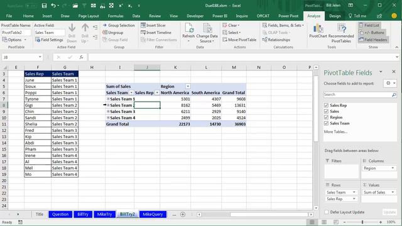The height and width of the screenshot is (226, 402).
Task: Click the macro record icon in status bar
Action: pyautogui.click(x=20, y=222)
